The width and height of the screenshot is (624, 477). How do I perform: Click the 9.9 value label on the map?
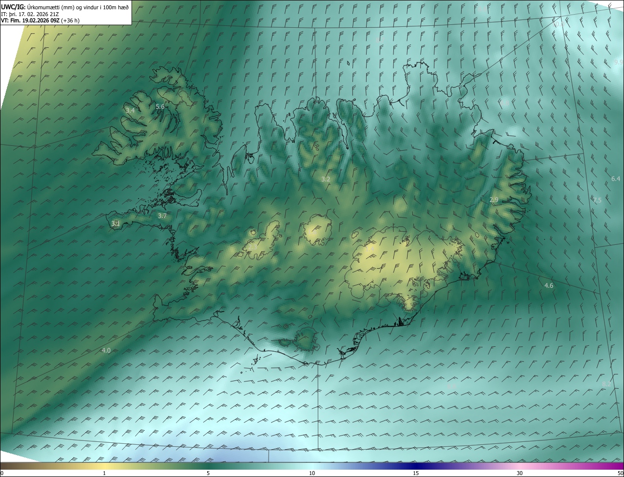[618, 62]
